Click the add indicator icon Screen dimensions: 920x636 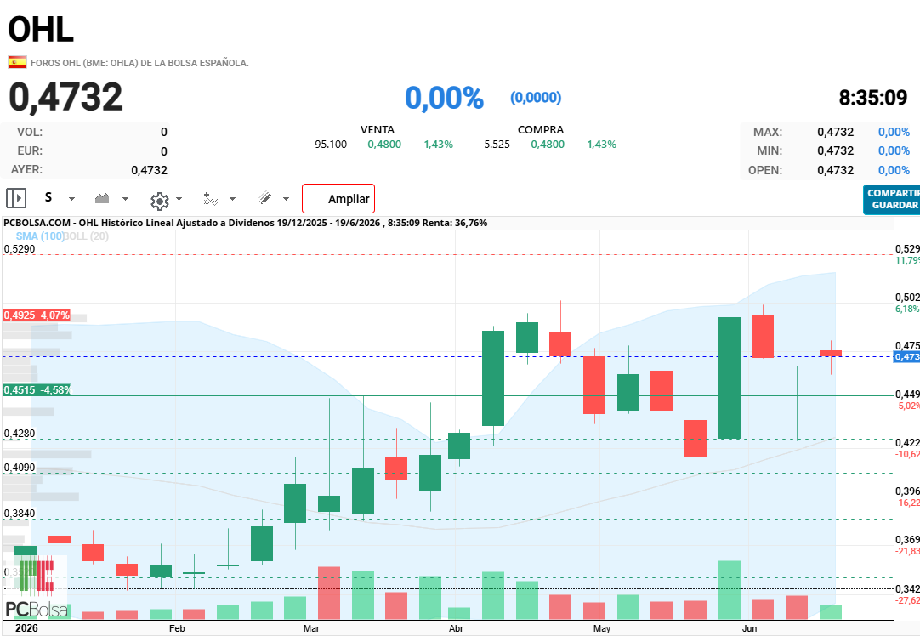[210, 199]
